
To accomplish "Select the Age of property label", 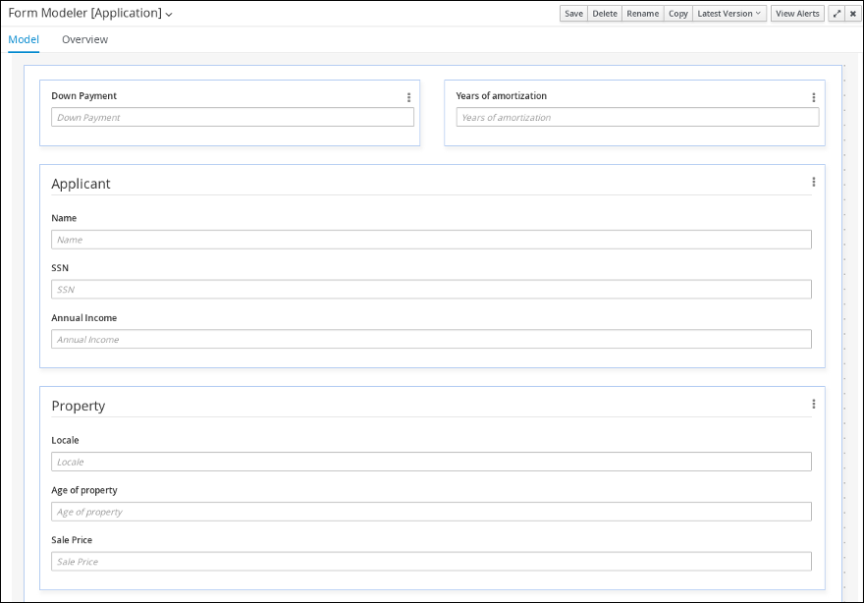I will click(84, 491).
